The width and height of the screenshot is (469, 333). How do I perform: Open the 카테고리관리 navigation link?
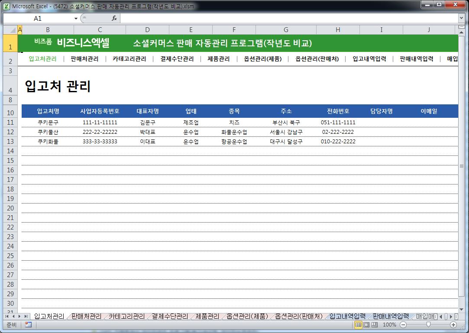click(129, 58)
